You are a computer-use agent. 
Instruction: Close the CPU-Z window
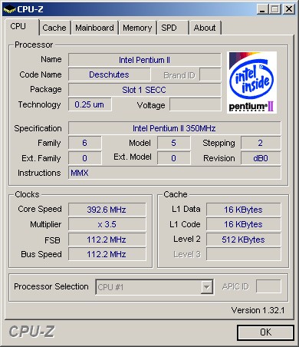pos(289,9)
